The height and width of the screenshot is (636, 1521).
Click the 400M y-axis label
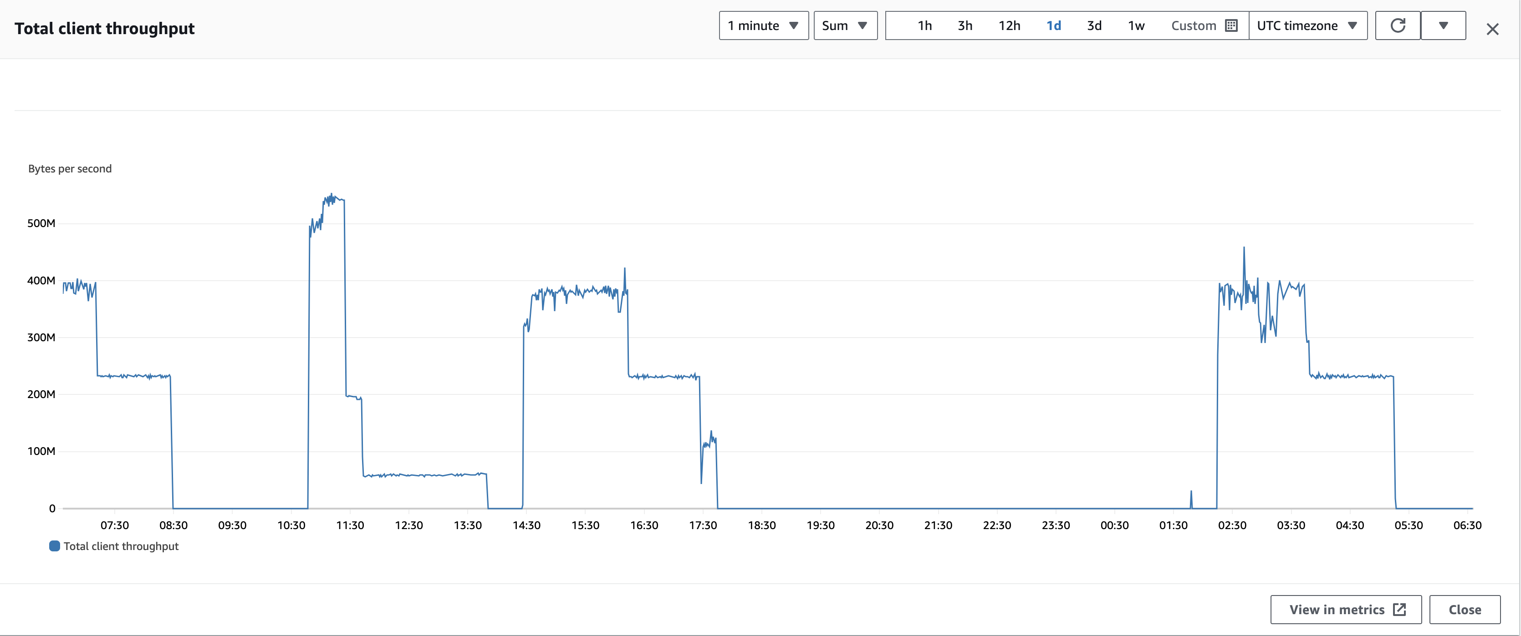41,280
